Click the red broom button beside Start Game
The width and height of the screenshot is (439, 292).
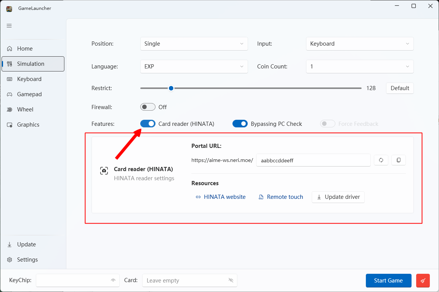(x=423, y=281)
